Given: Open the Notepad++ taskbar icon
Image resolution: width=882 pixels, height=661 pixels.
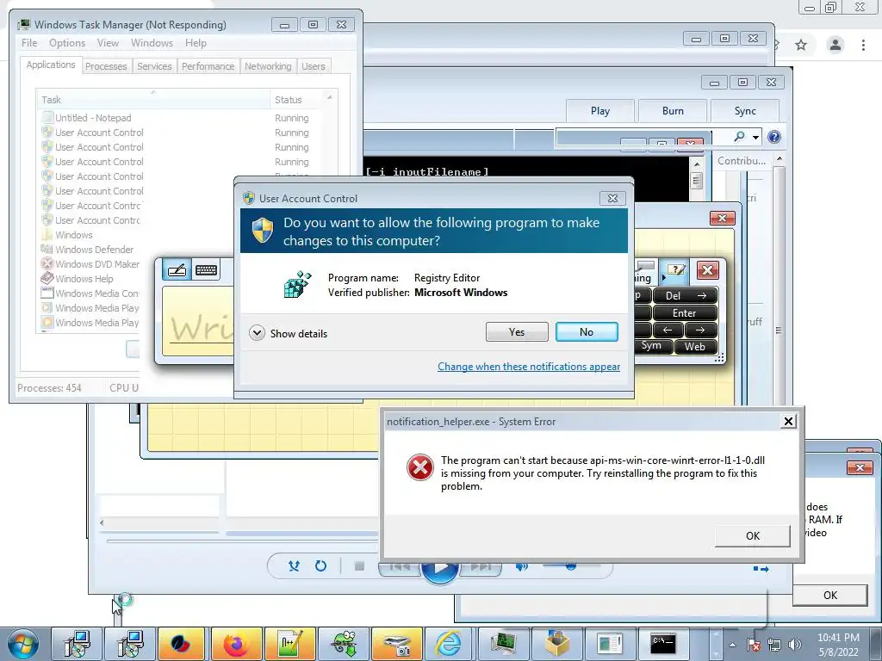Looking at the screenshot, I should coord(289,644).
